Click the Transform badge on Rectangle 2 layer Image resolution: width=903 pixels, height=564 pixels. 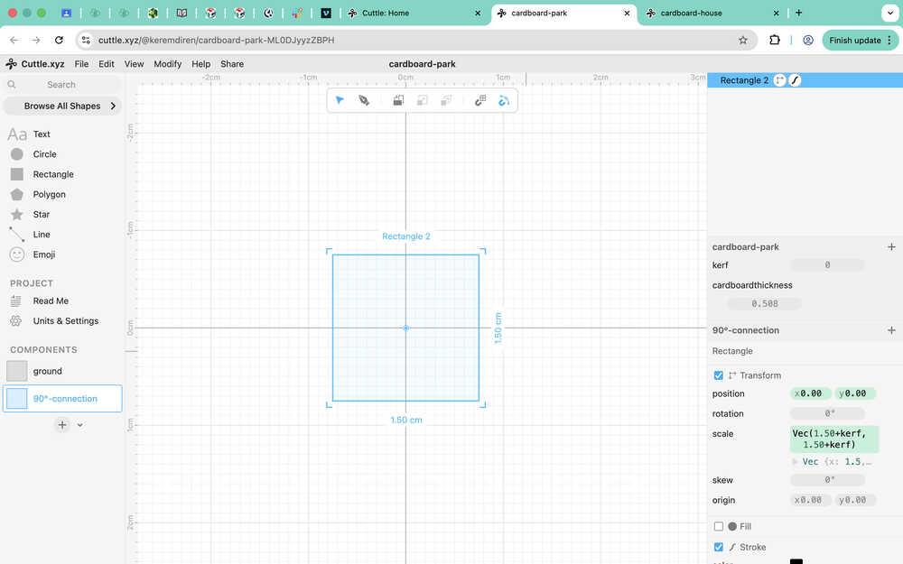[x=779, y=80]
